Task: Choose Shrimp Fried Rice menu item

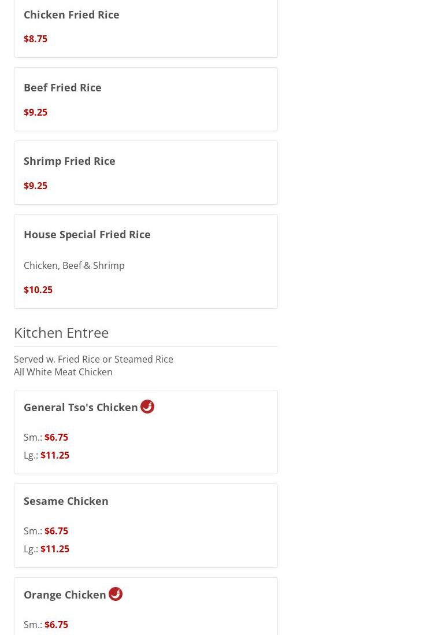Action: coord(146,172)
